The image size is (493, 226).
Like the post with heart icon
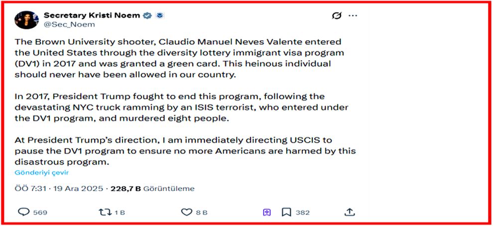[186, 212]
